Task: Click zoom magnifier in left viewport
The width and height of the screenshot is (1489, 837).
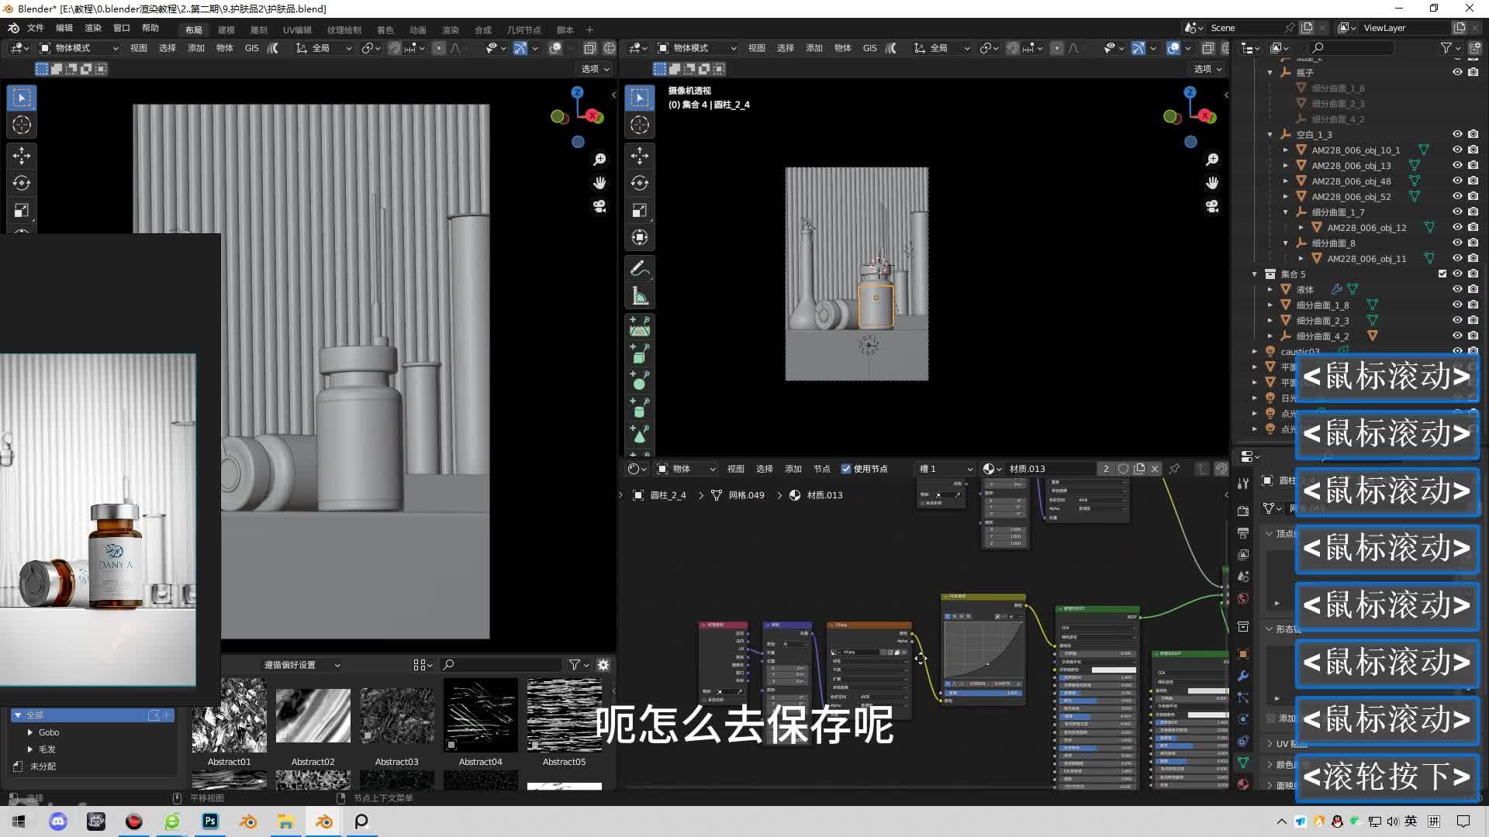Action: pyautogui.click(x=599, y=160)
